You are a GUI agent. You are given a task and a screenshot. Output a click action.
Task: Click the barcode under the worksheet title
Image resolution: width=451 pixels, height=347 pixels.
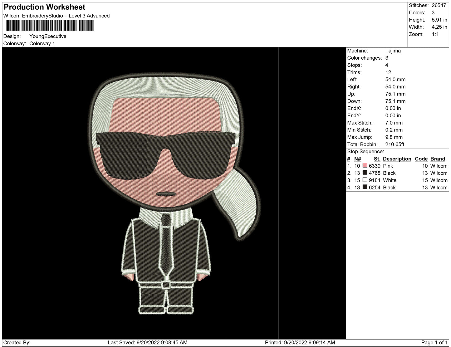tap(49, 26)
